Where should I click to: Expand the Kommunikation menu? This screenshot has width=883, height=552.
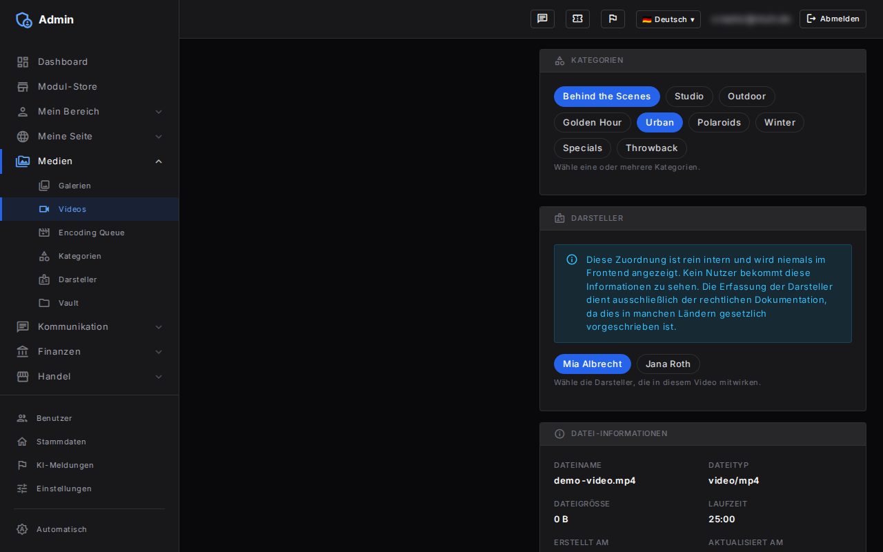point(90,327)
